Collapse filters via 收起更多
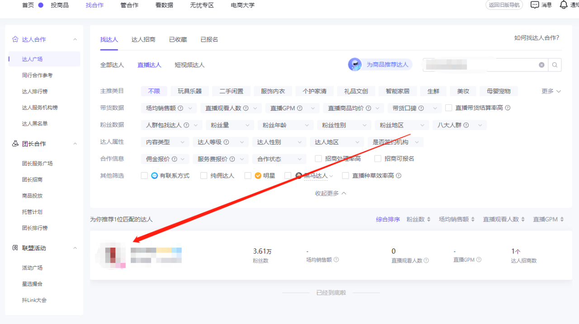Screen dimensions: 579x324 pyautogui.click(x=330, y=193)
